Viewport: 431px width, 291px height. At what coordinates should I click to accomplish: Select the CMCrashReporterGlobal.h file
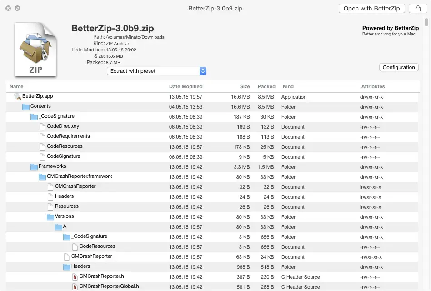coord(114,286)
